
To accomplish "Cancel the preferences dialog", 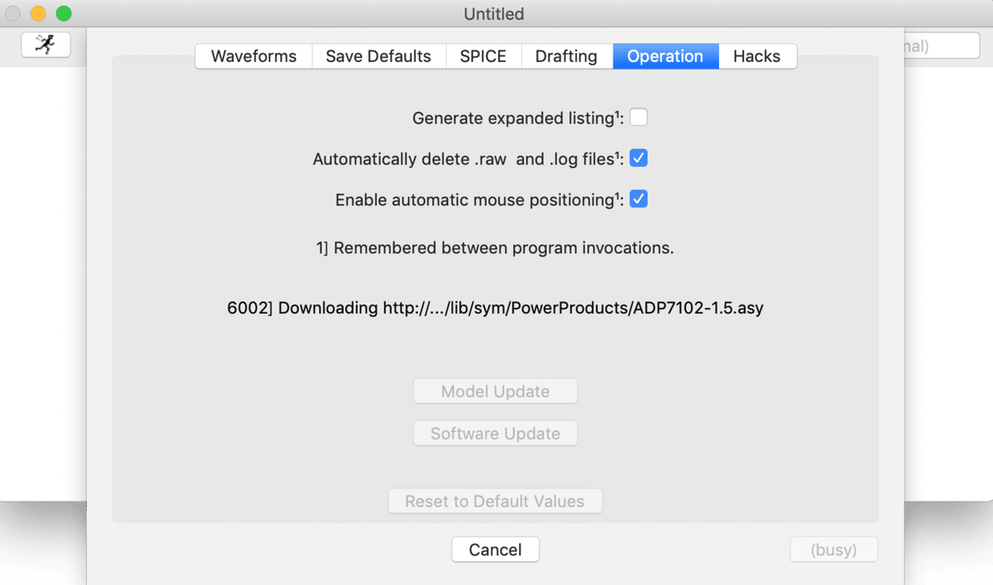I will (x=495, y=550).
